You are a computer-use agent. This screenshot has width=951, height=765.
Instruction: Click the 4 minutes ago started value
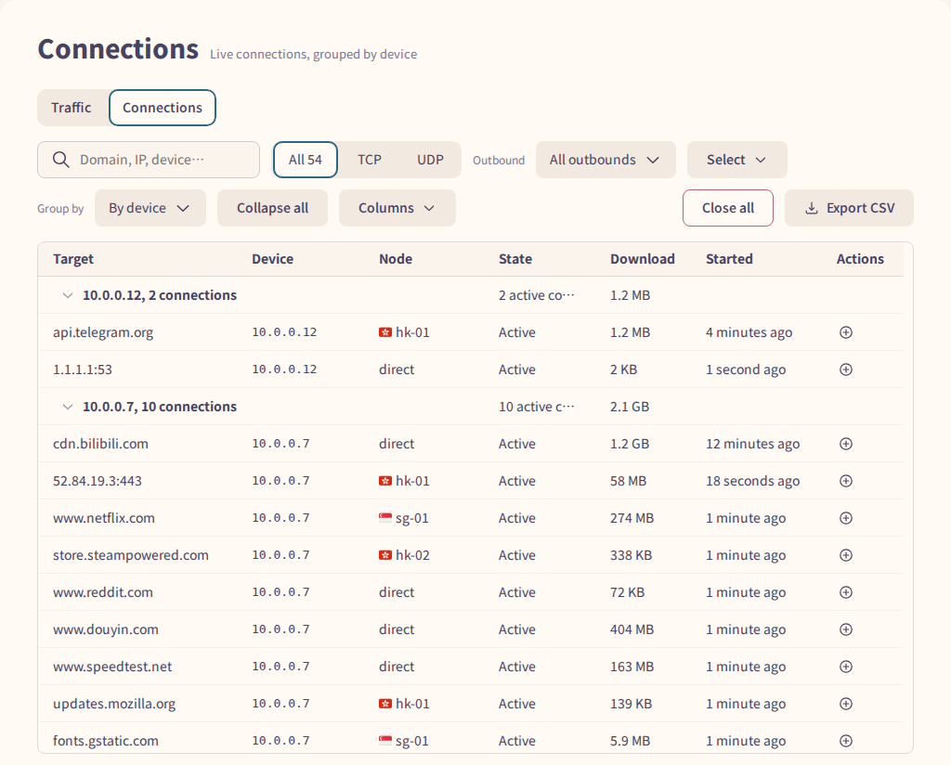(749, 332)
